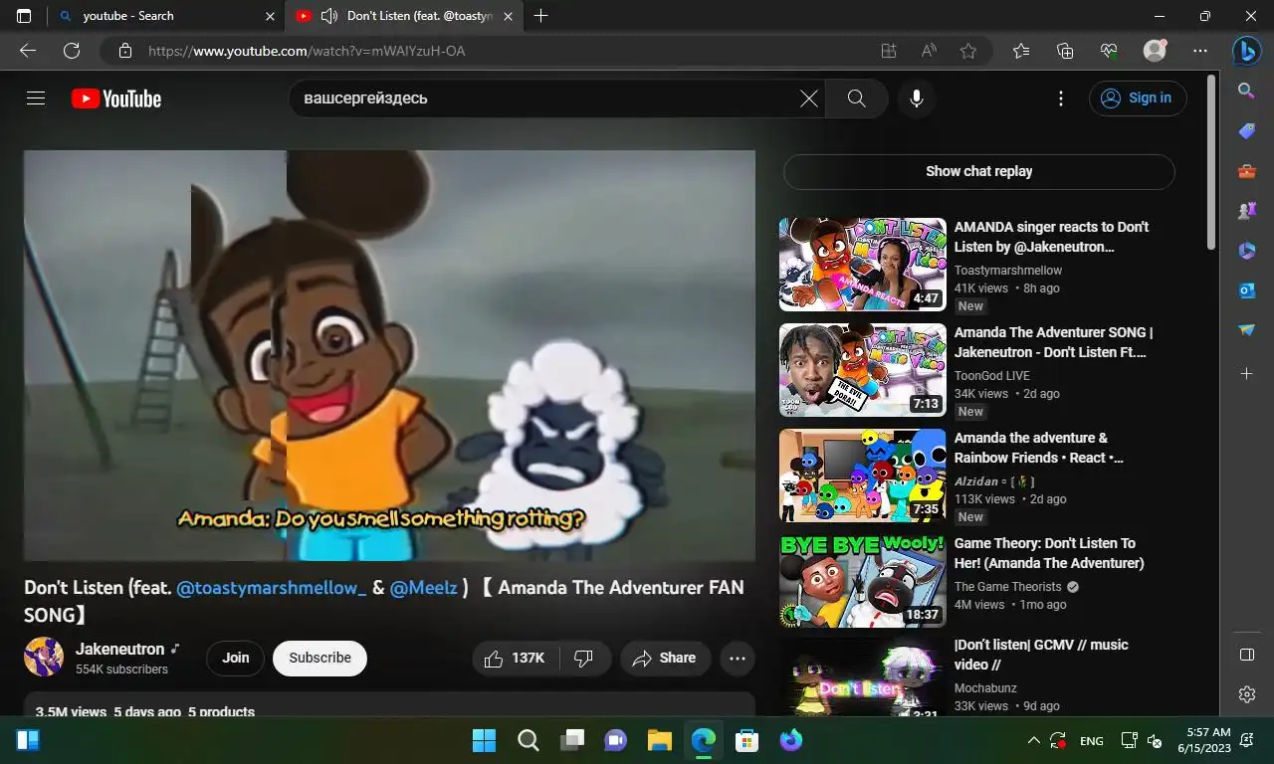Open sidebar Shopping tag icon
1274x764 pixels.
[x=1247, y=131]
